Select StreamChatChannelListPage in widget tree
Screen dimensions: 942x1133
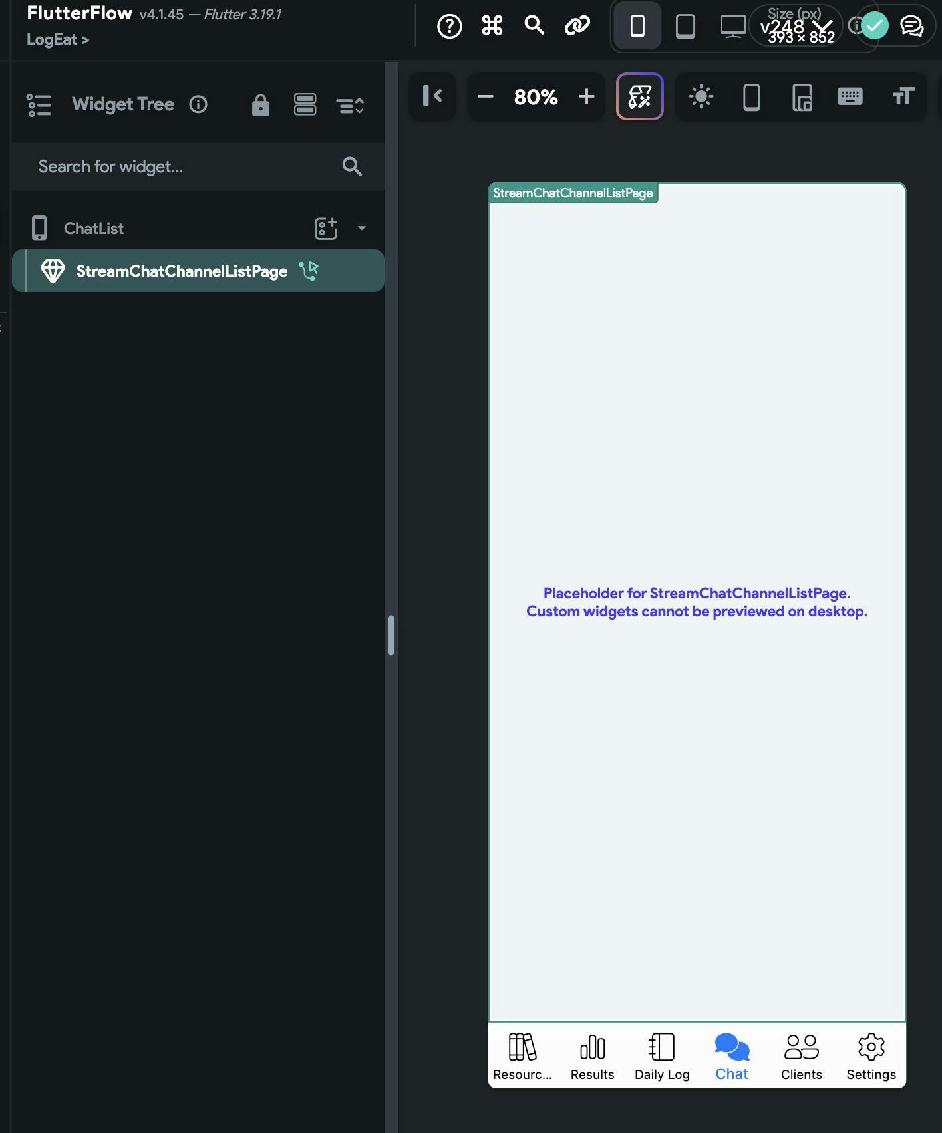[198, 271]
